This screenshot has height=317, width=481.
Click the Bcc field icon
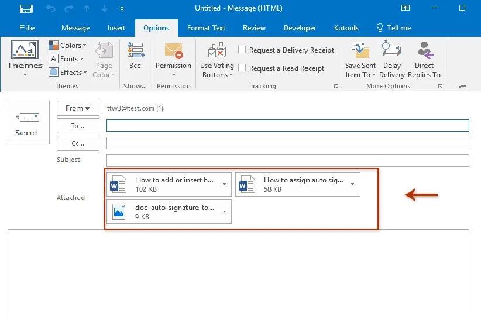[135, 51]
